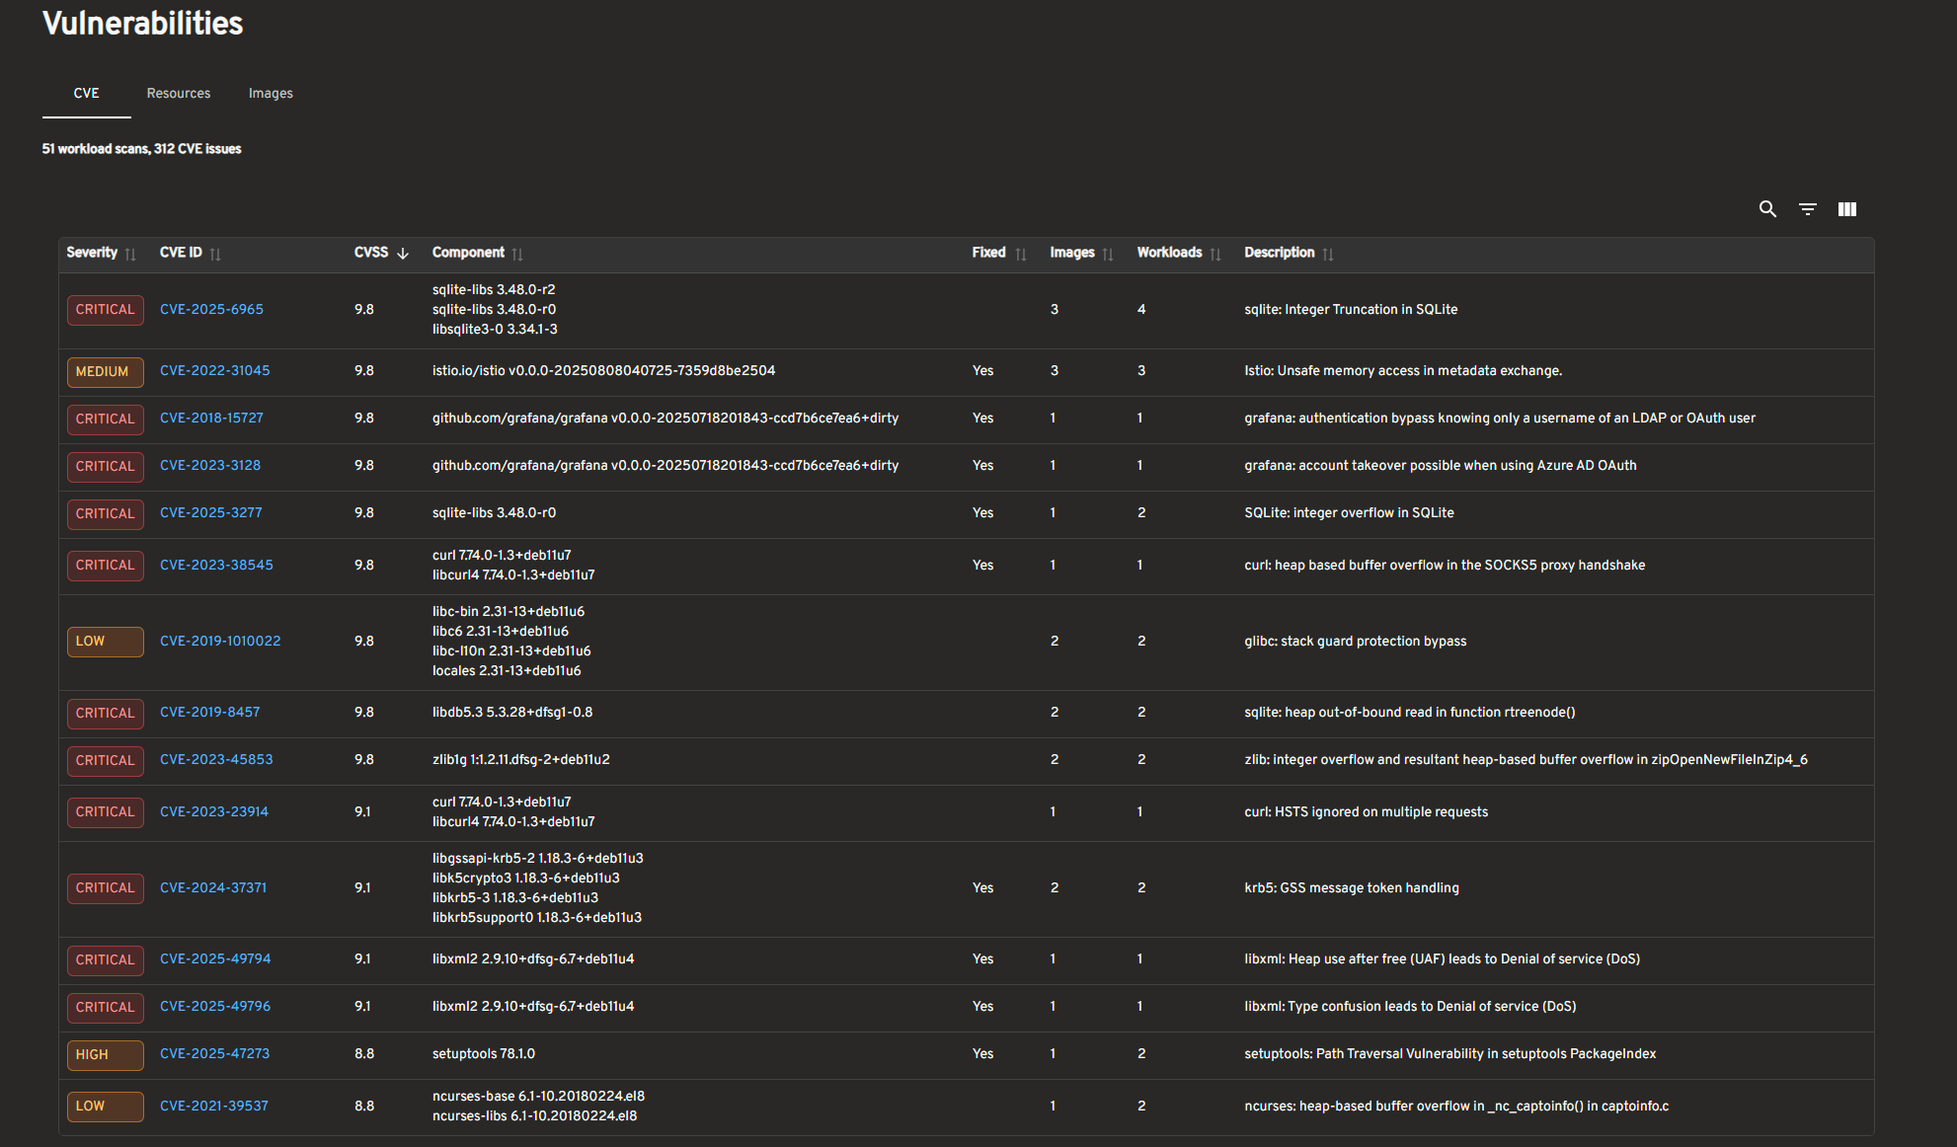
Task: Open the Istio vulnerability CVE-2022-31045
Action: (214, 370)
